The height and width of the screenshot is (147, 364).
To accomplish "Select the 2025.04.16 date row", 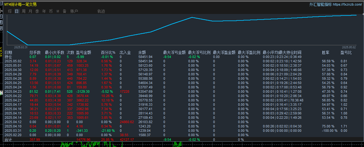I will (13, 109).
